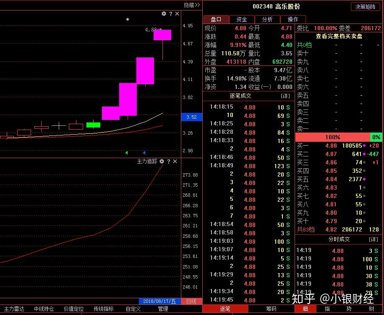
Task: Click 查看完整档买卖盘
Action: 339,36
